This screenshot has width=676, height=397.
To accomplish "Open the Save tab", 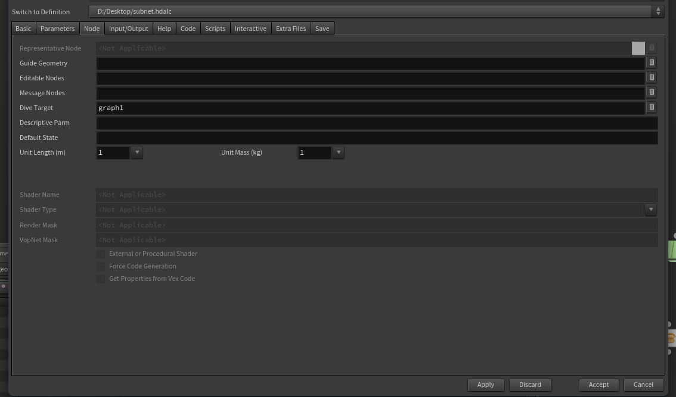I will [322, 29].
